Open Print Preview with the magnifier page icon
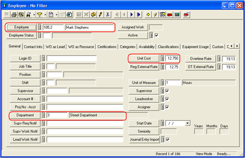Screen dimensions: 245x158 pos(21,14)
